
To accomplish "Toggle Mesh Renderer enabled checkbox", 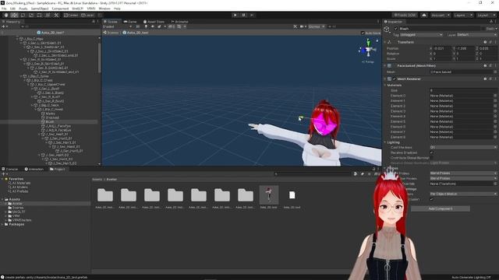I will click(x=395, y=79).
